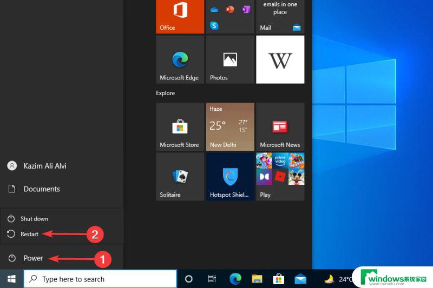This screenshot has width=433, height=288.
Task: Open Microsoft Store from the taskbar
Action: tap(279, 279)
